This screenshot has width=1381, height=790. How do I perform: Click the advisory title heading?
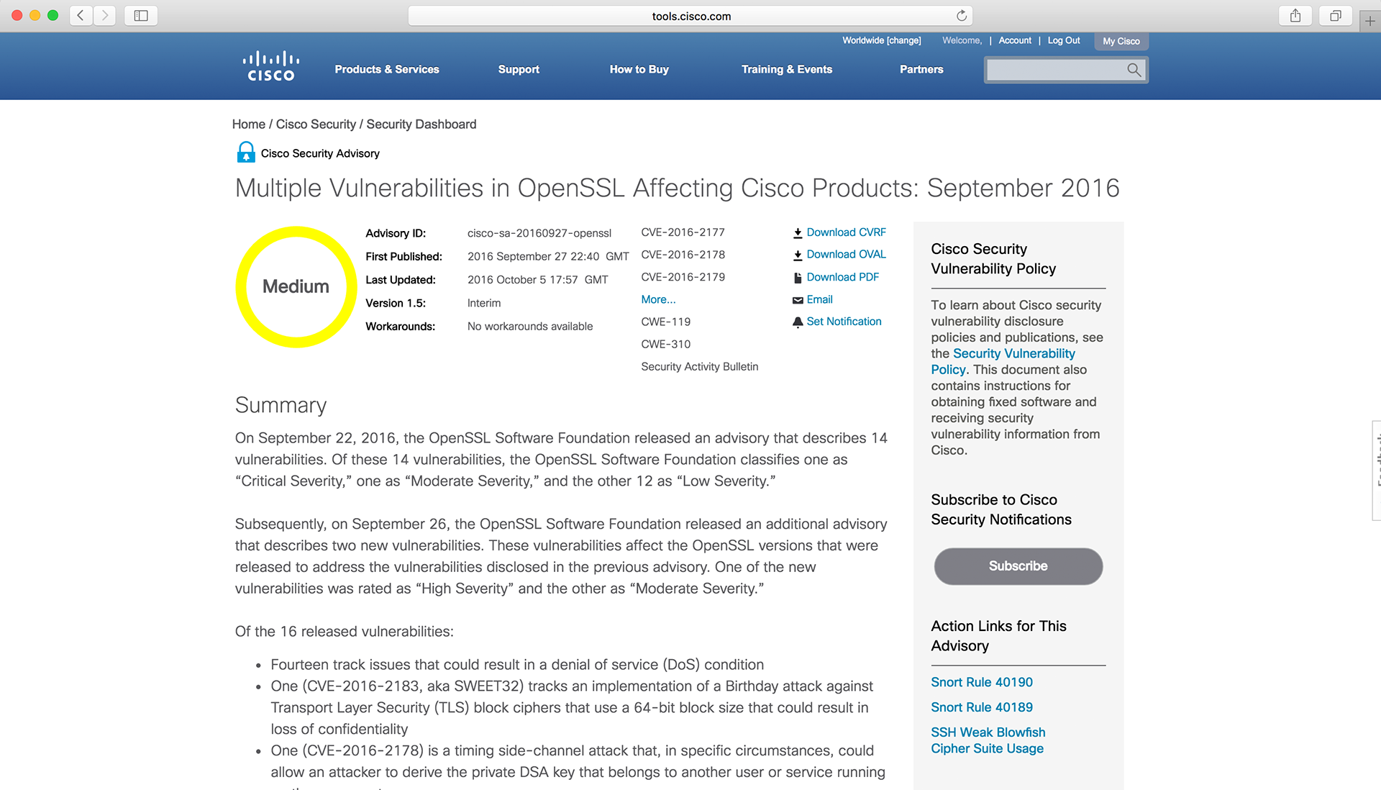point(677,188)
